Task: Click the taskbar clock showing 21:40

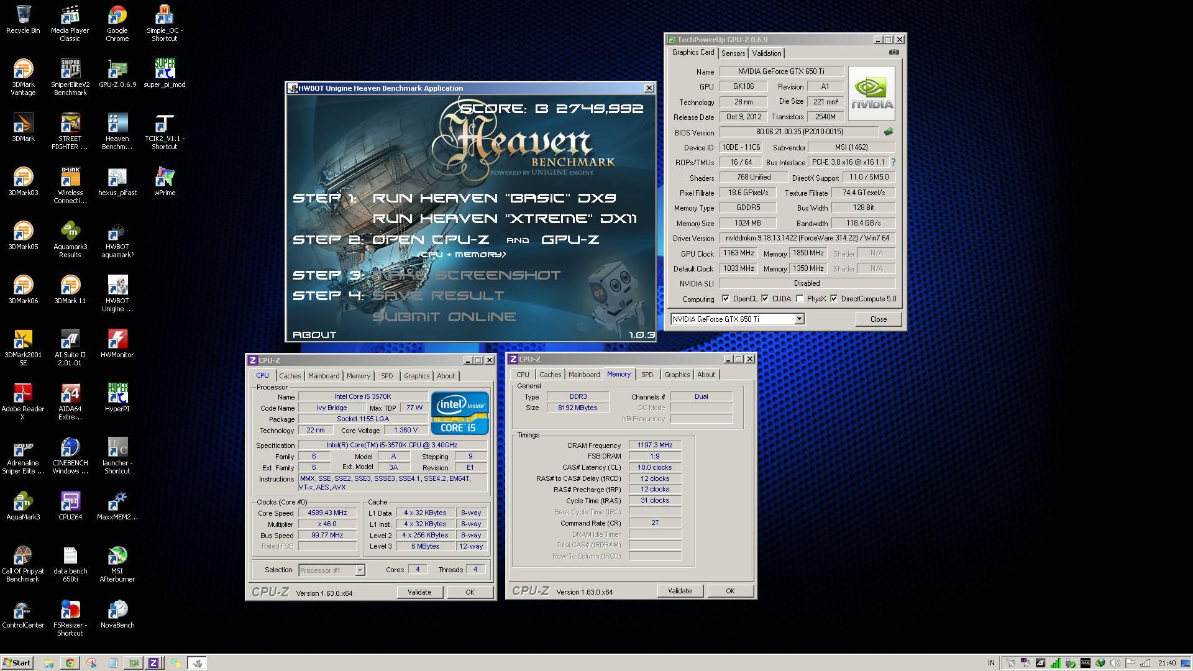Action: [x=1167, y=663]
